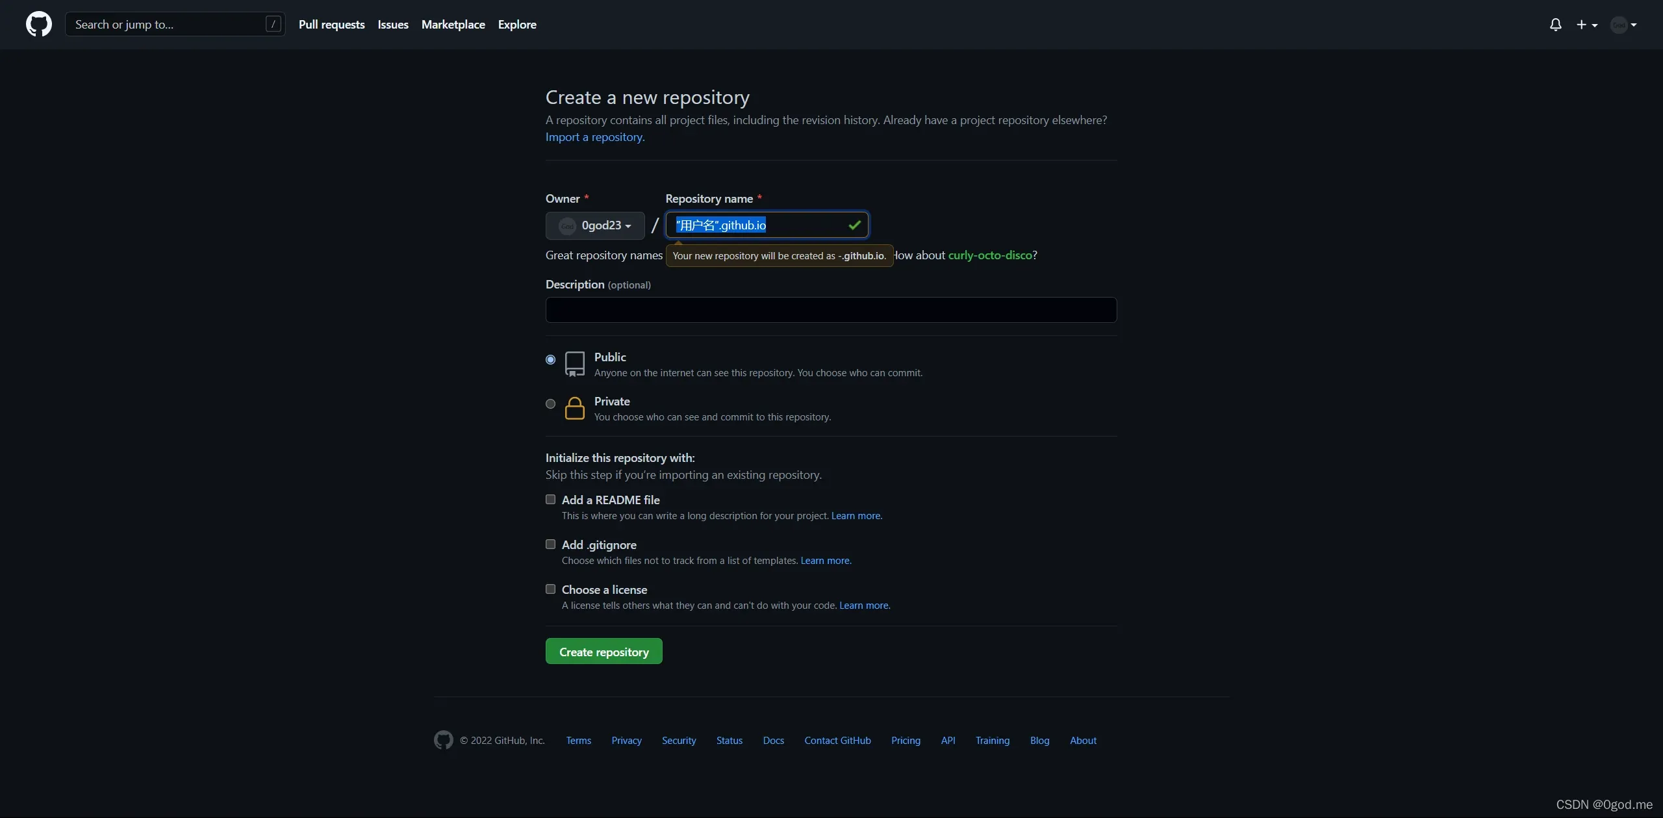The height and width of the screenshot is (818, 1663).
Task: Open the Docs footer link
Action: click(774, 741)
